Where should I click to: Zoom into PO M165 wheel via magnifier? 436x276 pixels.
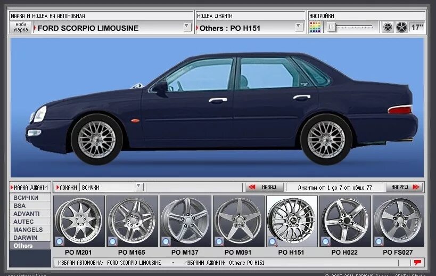(113, 241)
